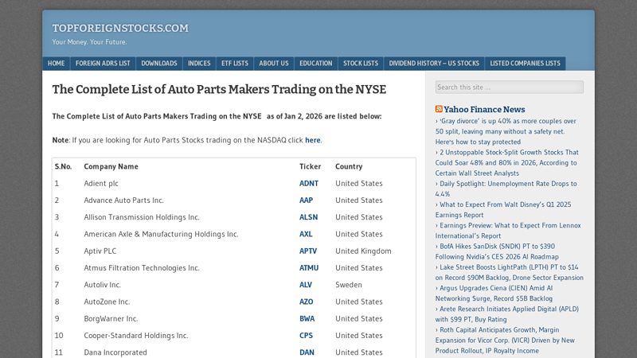637x358 pixels.
Task: Select the BorgWarner Inc. company cell
Action: (x=111, y=319)
